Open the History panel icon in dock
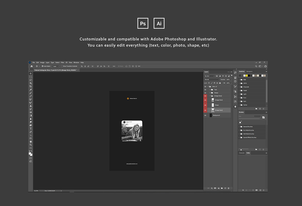The width and height of the screenshot is (302, 206). pos(235,73)
